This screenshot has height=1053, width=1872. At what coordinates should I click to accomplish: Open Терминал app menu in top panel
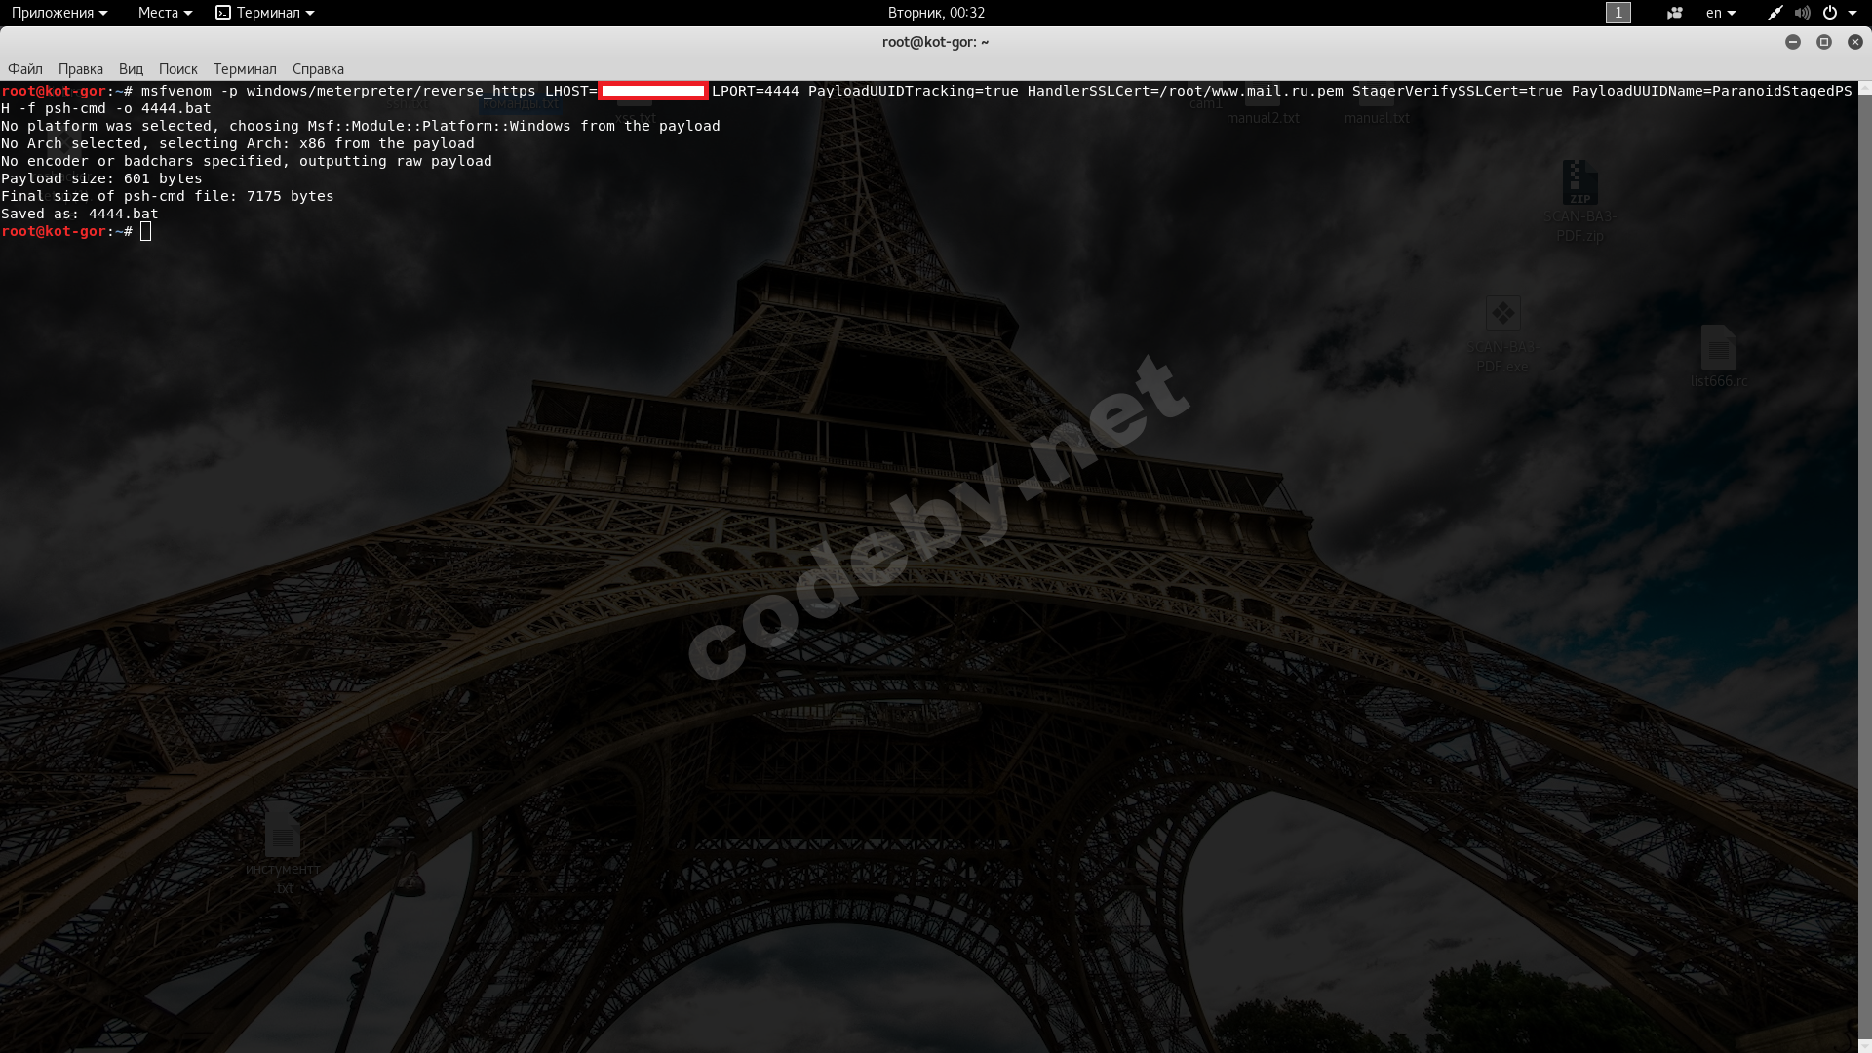265,13
